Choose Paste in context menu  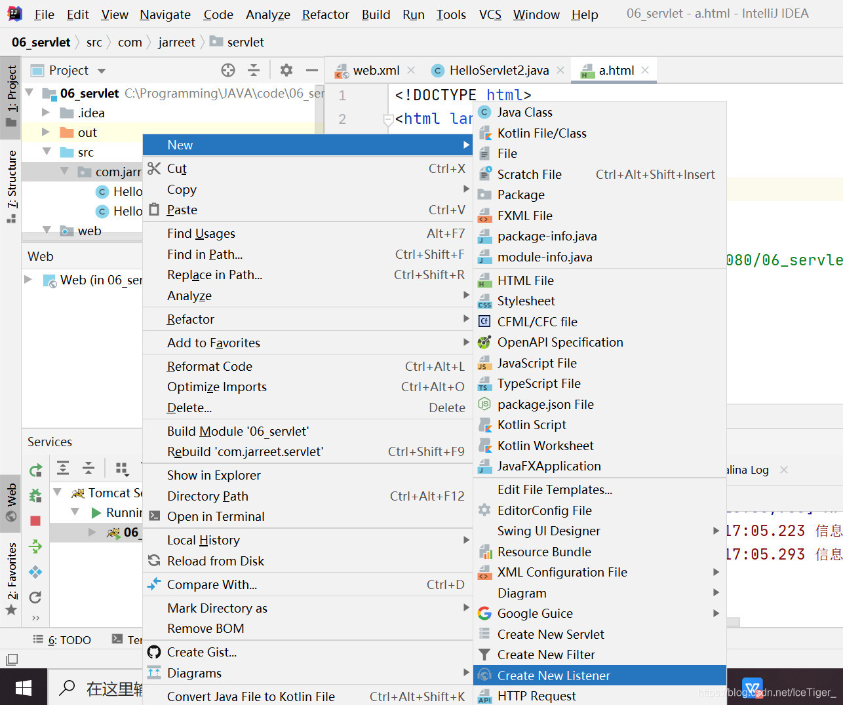tap(307, 210)
